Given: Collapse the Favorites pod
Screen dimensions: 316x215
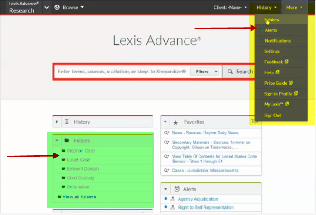Looking at the screenshot, I should (165, 122).
